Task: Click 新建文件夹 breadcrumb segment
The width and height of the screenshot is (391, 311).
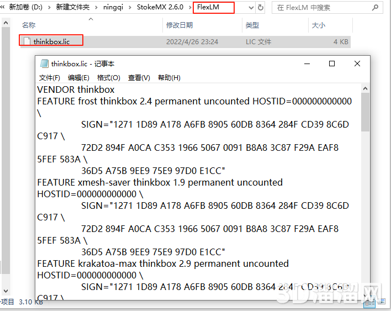Action: (73, 7)
